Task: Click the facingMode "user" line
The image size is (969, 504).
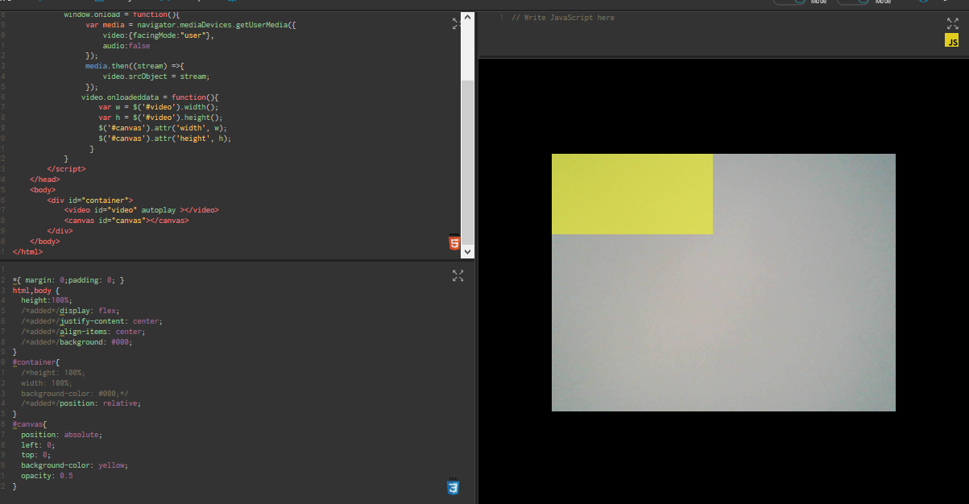Action: (159, 35)
